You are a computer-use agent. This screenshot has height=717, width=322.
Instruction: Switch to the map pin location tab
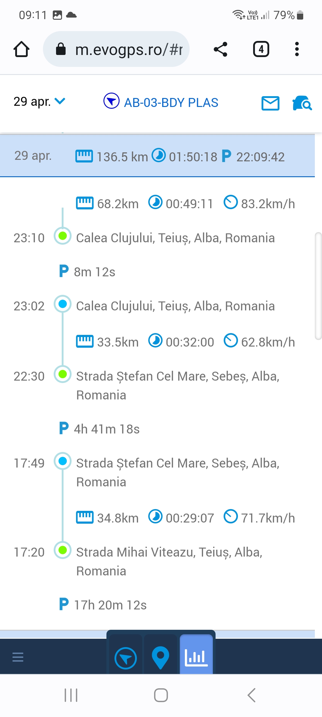click(160, 658)
